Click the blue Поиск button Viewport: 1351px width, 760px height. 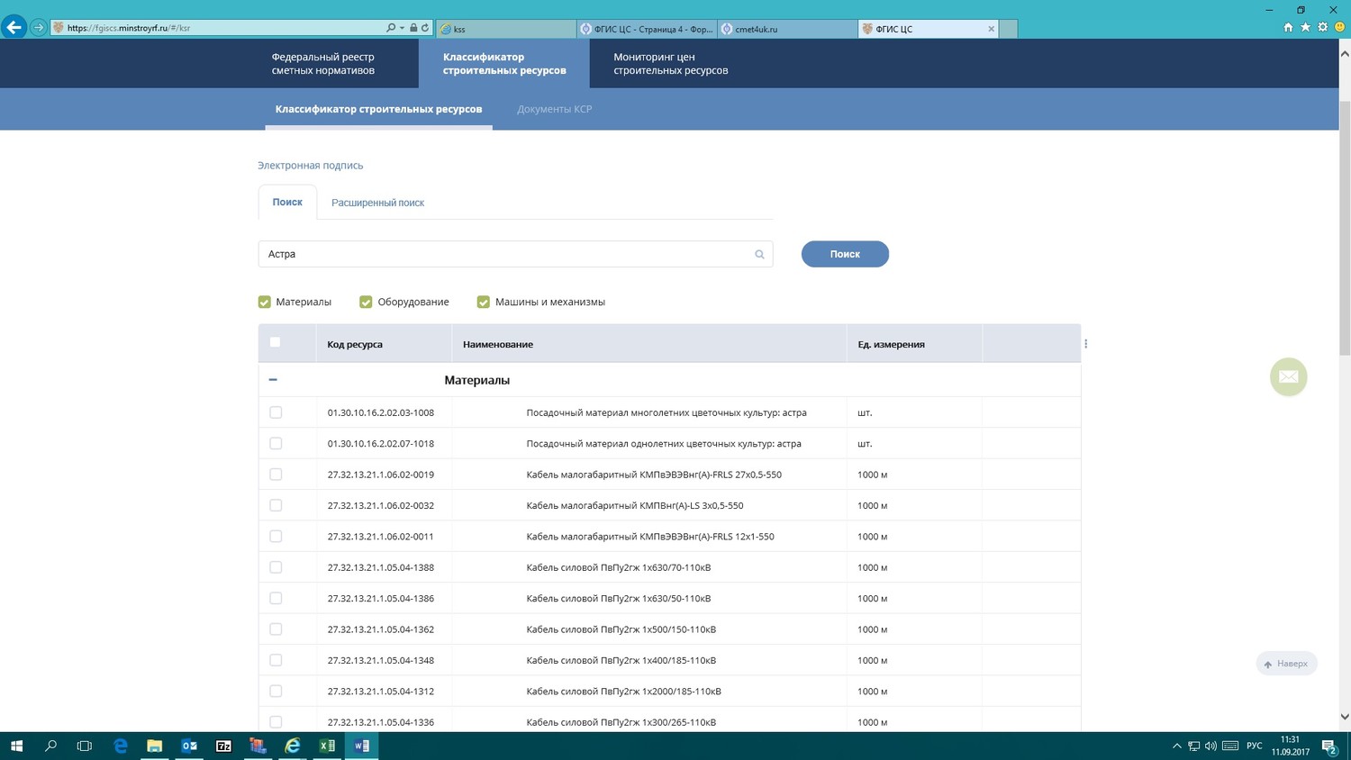[844, 254]
